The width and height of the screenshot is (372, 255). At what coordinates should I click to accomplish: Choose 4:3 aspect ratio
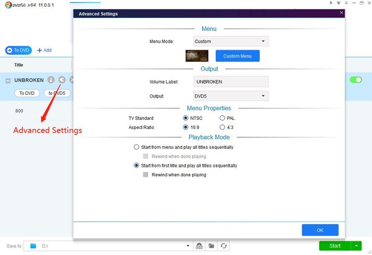coord(222,127)
